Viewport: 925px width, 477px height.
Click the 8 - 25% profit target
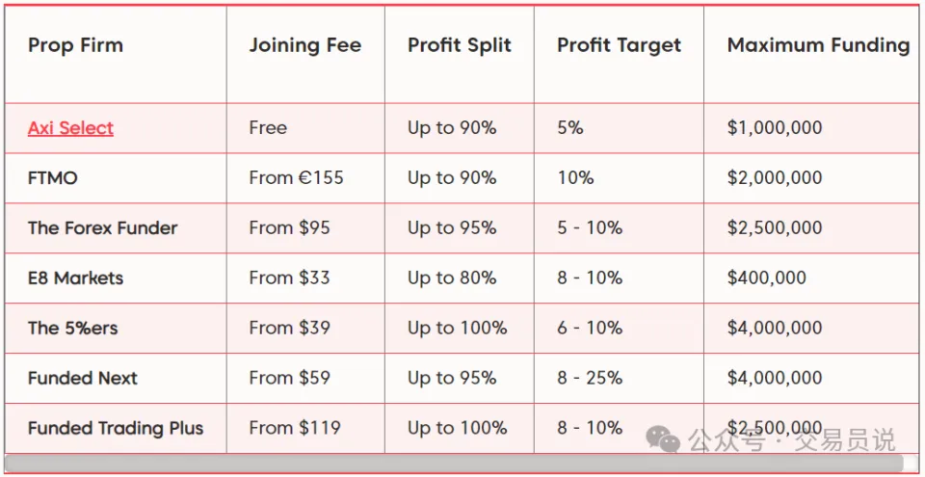coord(590,379)
